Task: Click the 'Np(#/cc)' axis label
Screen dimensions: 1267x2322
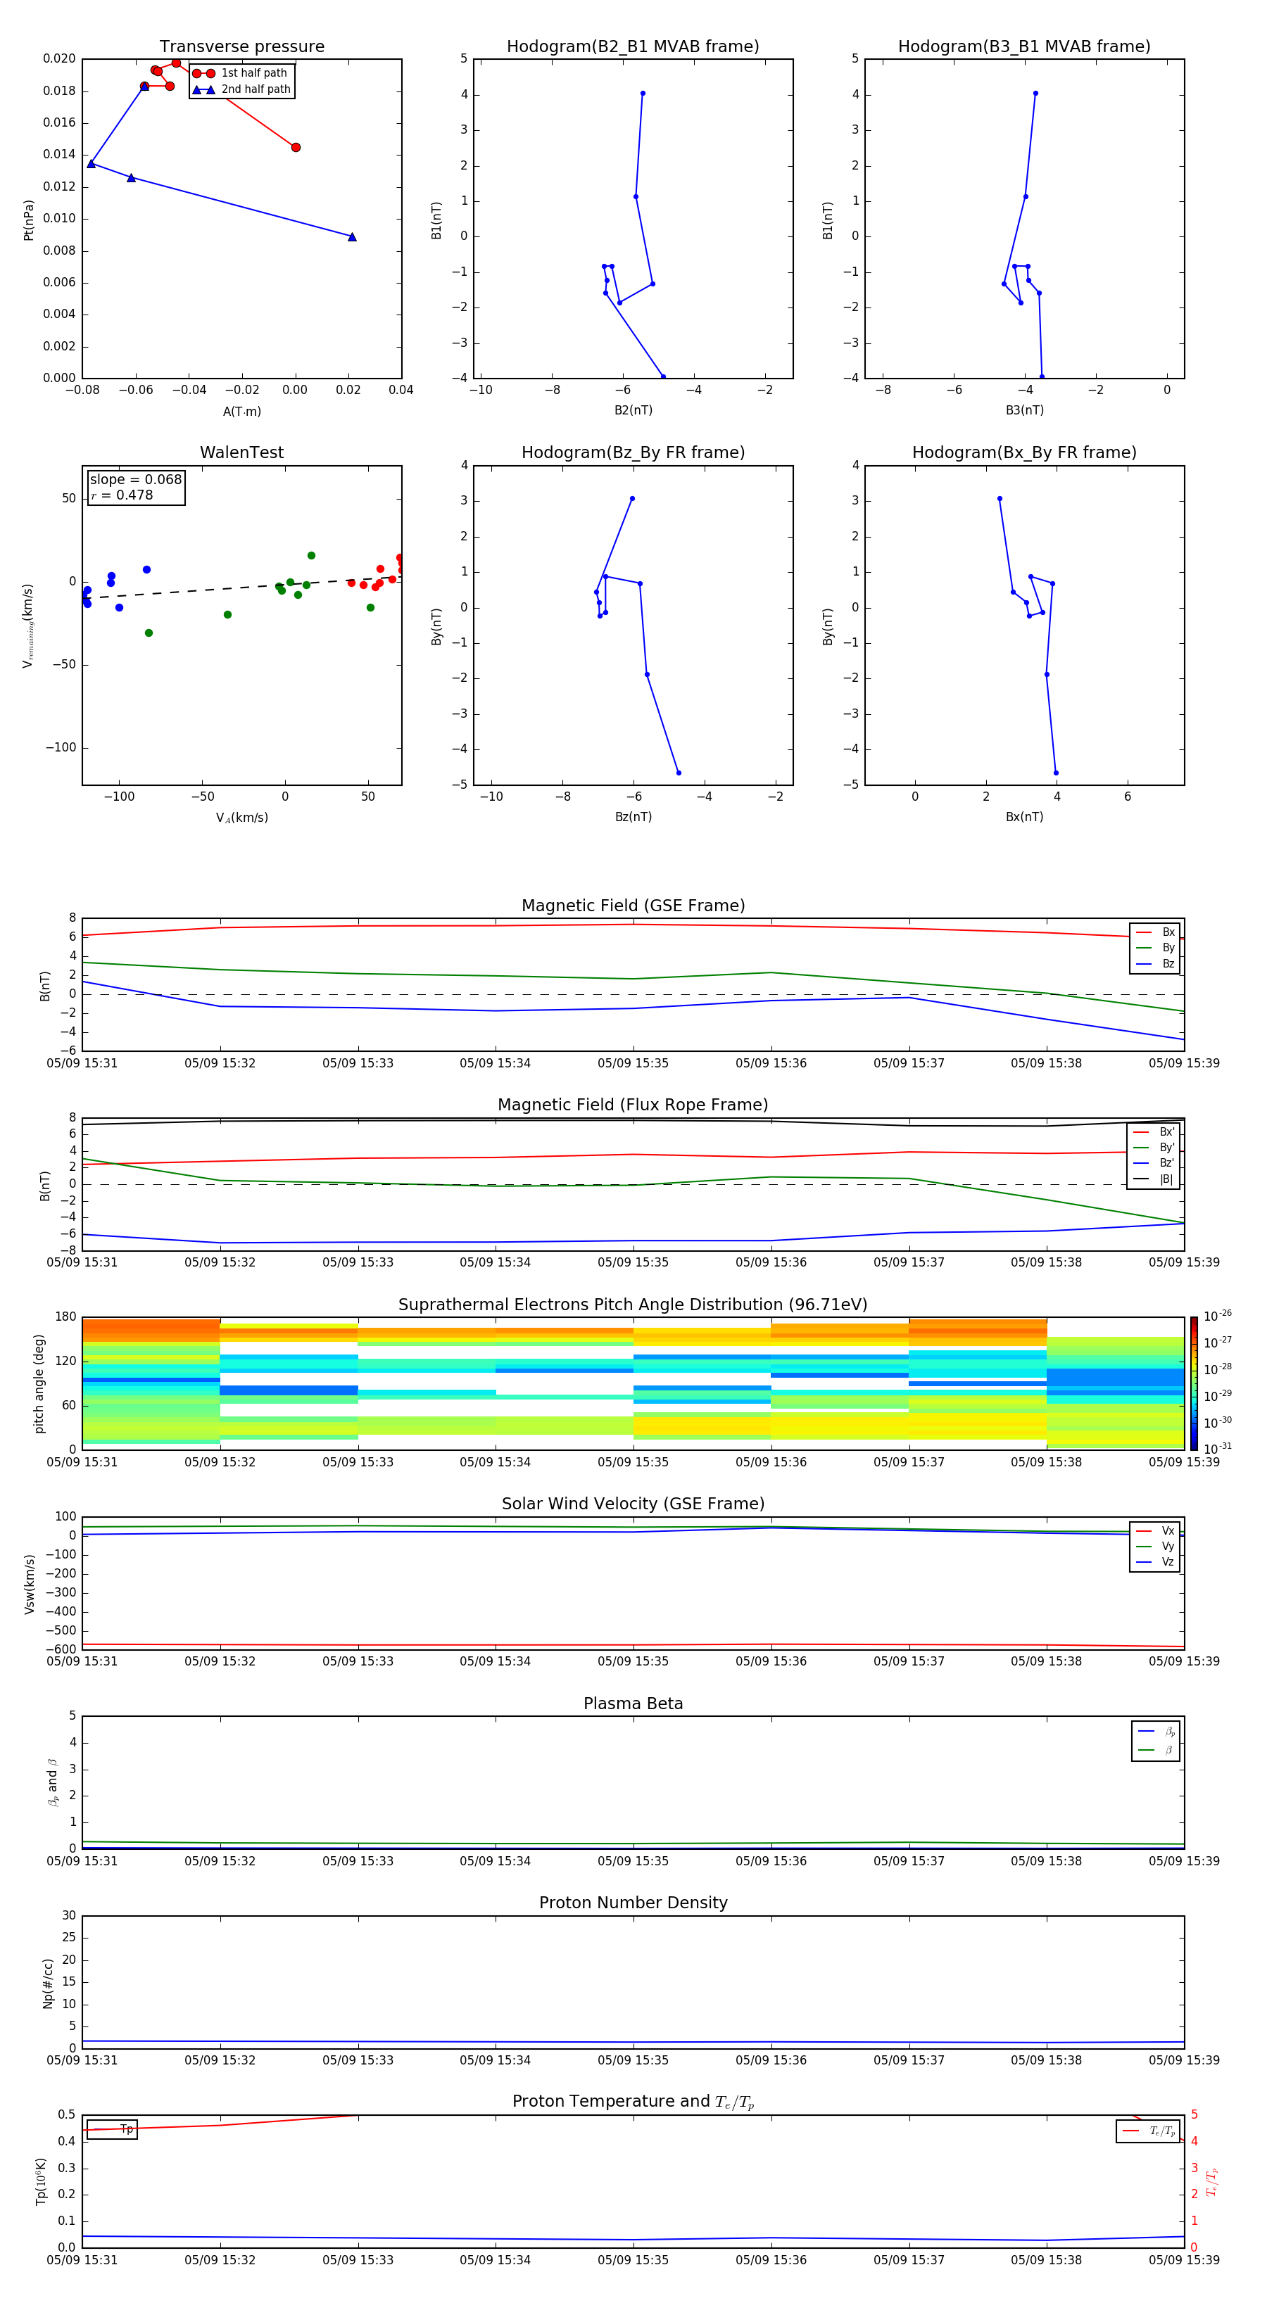Action: 48,1982
